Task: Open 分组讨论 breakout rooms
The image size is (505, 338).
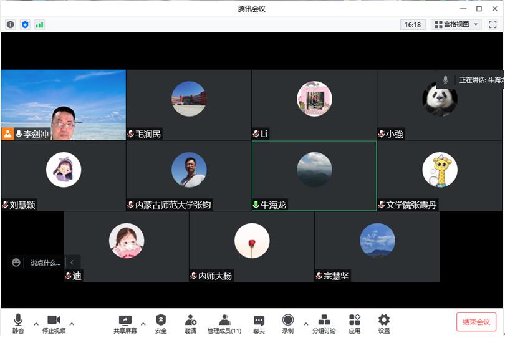Action: [324, 323]
